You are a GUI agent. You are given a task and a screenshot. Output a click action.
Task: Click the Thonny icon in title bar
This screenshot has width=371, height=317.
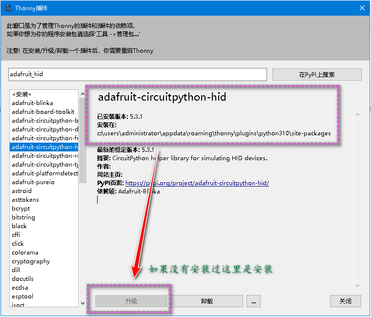[8, 8]
